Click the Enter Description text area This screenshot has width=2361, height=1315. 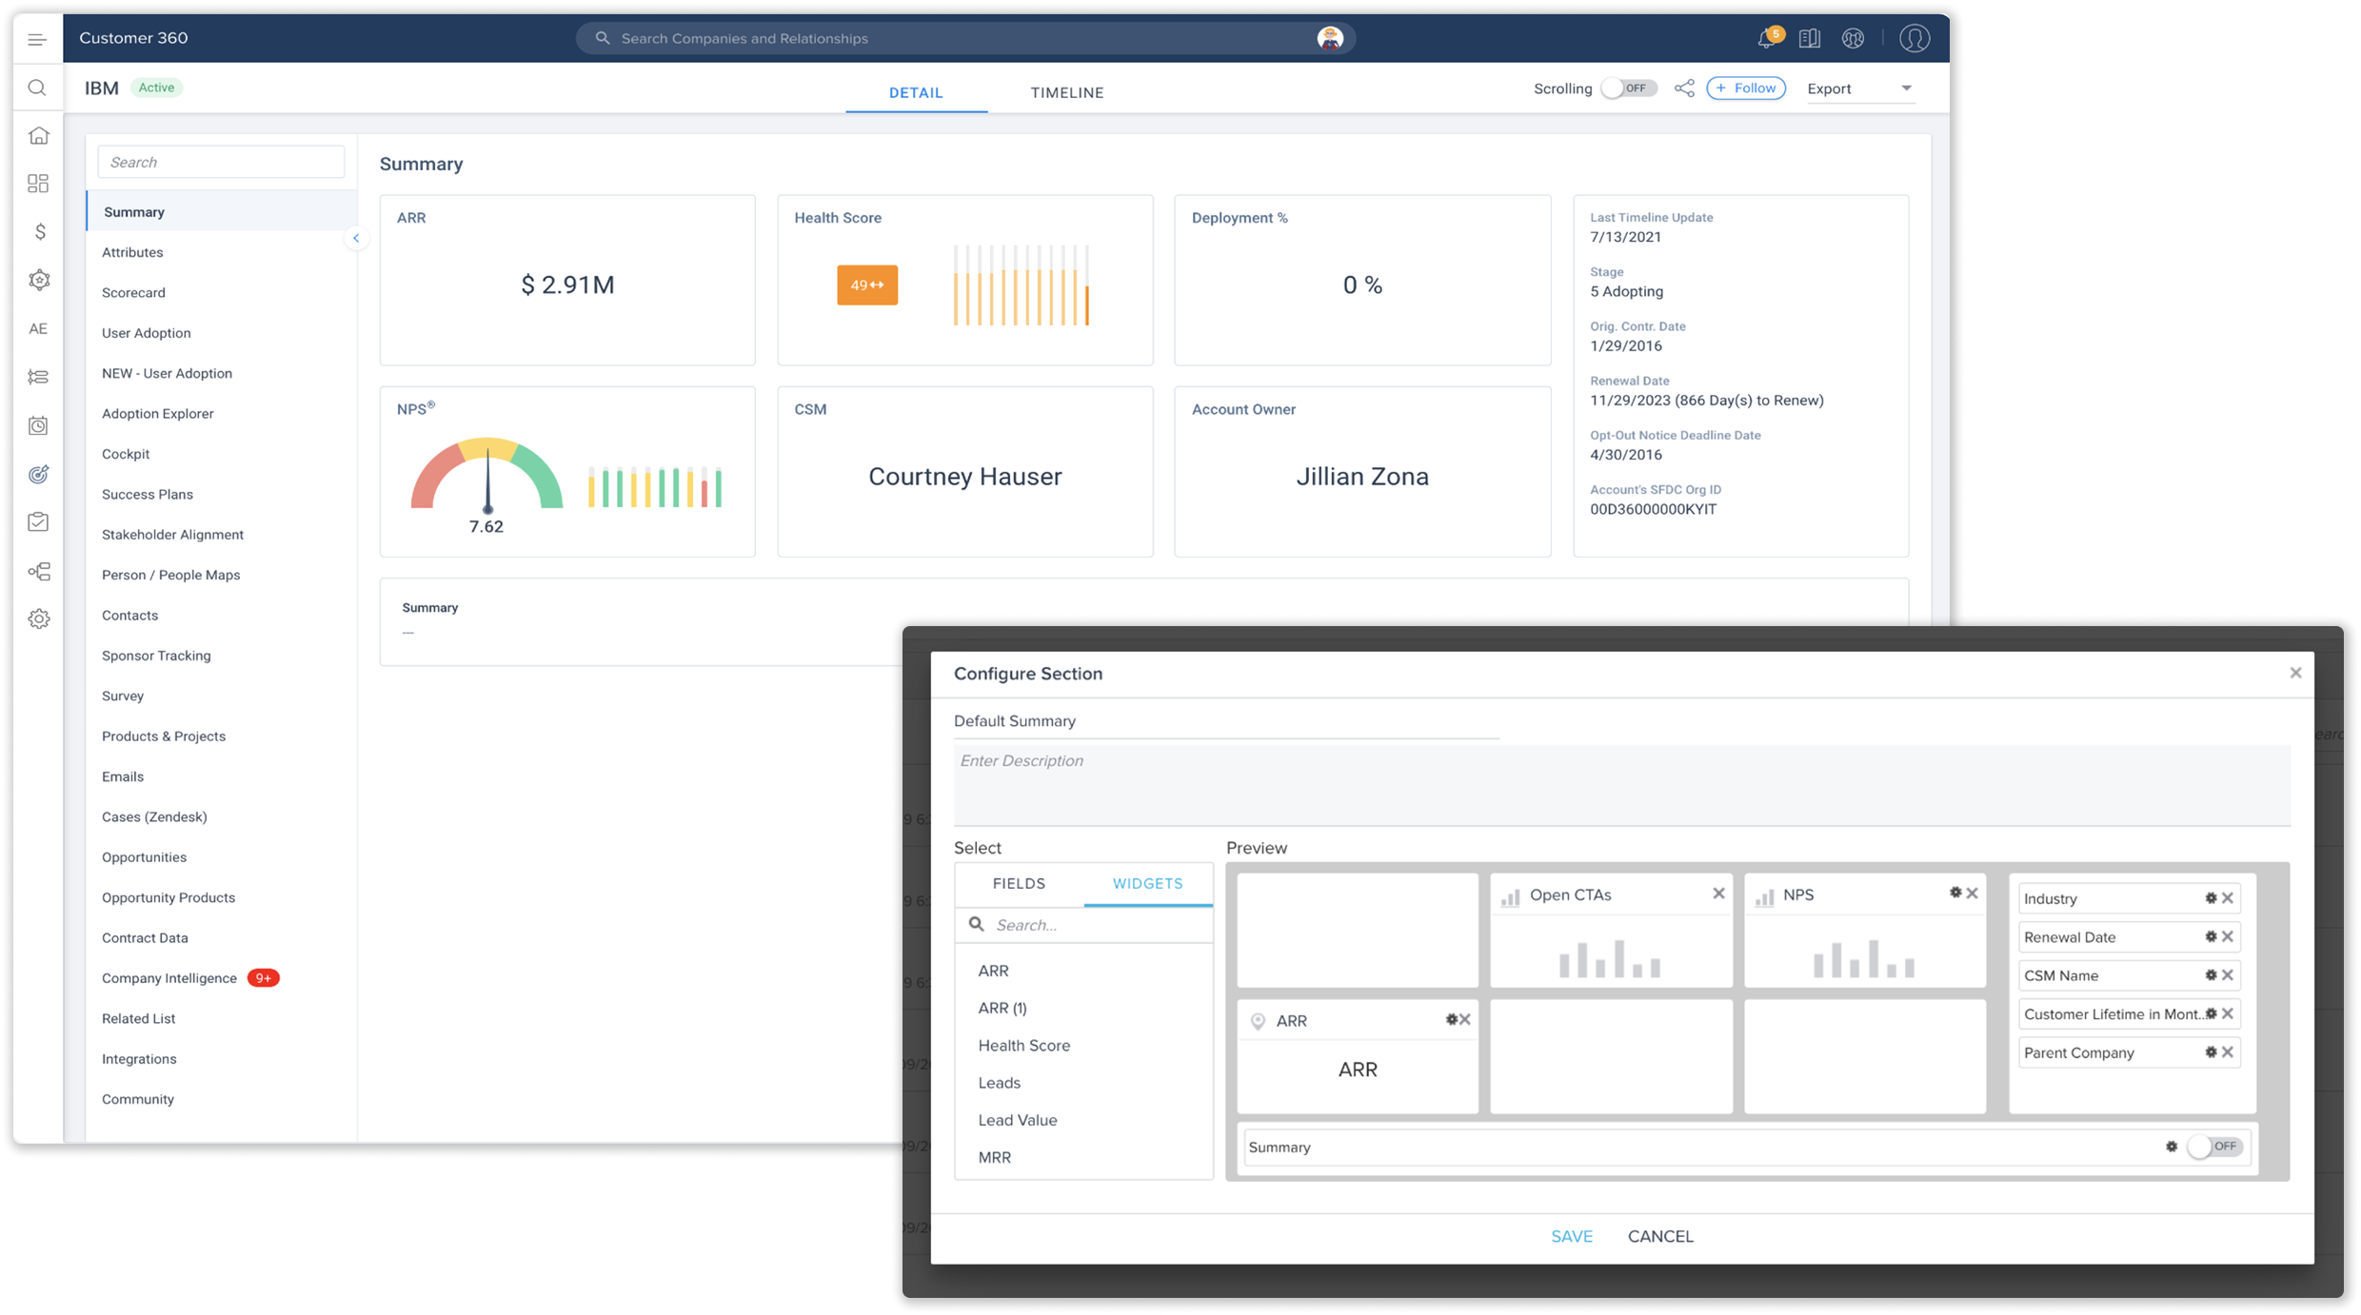click(1622, 785)
